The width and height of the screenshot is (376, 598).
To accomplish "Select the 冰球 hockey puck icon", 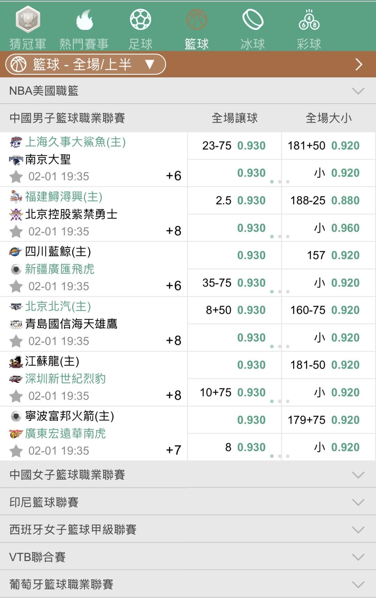I will click(253, 20).
